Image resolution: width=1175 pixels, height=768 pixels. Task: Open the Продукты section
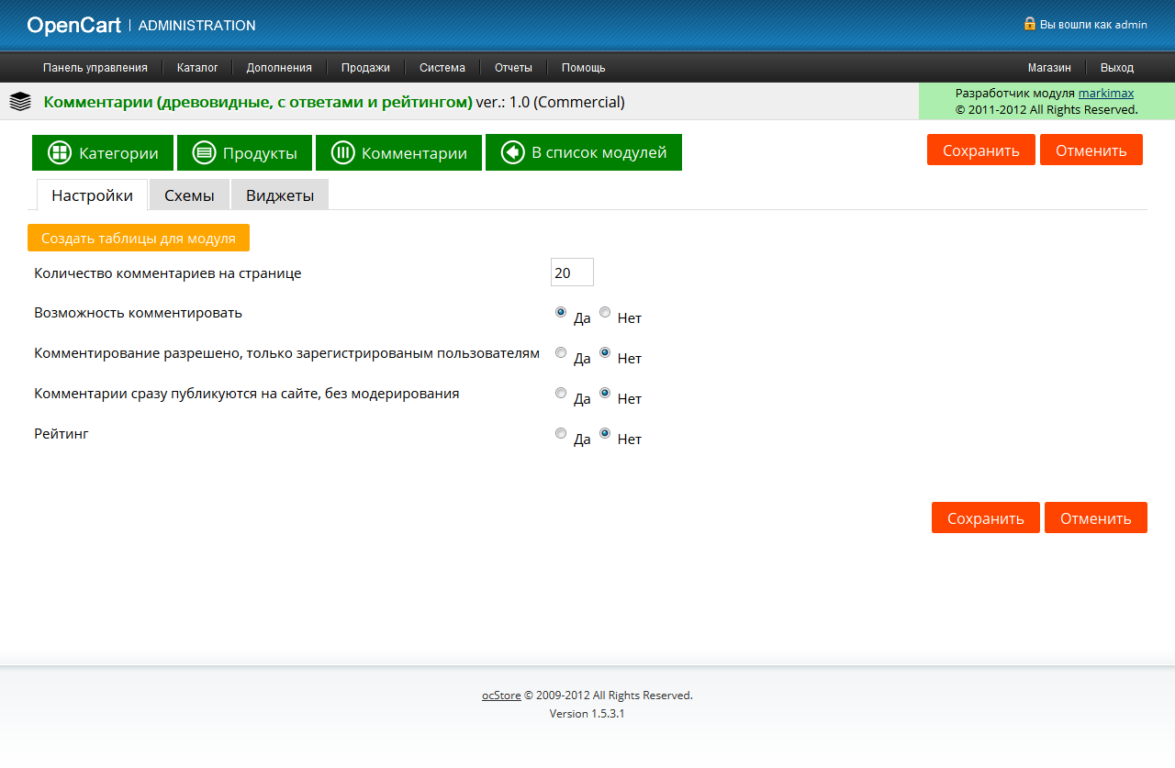click(x=244, y=153)
